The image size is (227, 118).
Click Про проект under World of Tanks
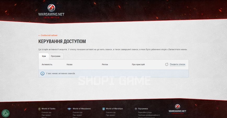[x=46, y=115]
